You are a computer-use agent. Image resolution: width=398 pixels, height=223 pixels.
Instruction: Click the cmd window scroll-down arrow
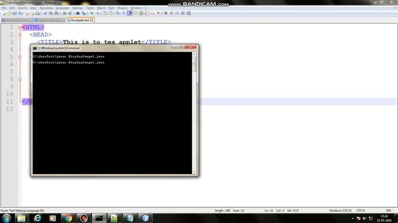click(194, 172)
